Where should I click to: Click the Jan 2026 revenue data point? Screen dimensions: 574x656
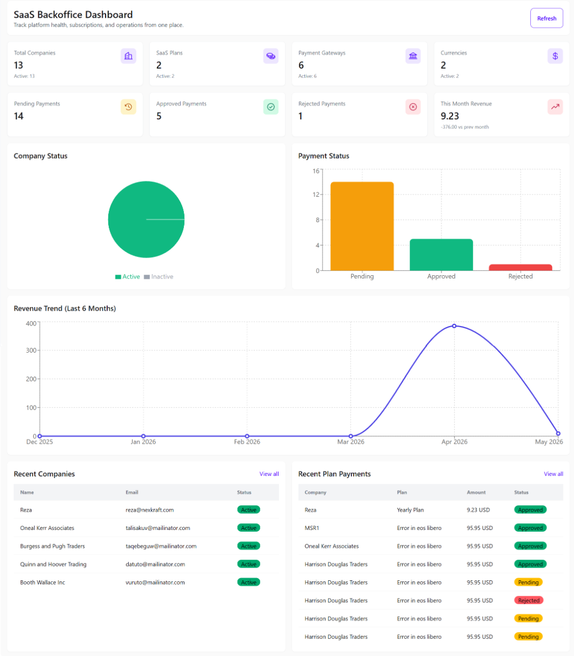coord(143,436)
